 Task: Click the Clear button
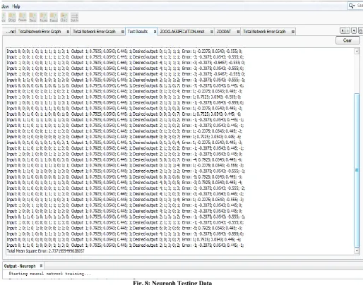[347, 40]
